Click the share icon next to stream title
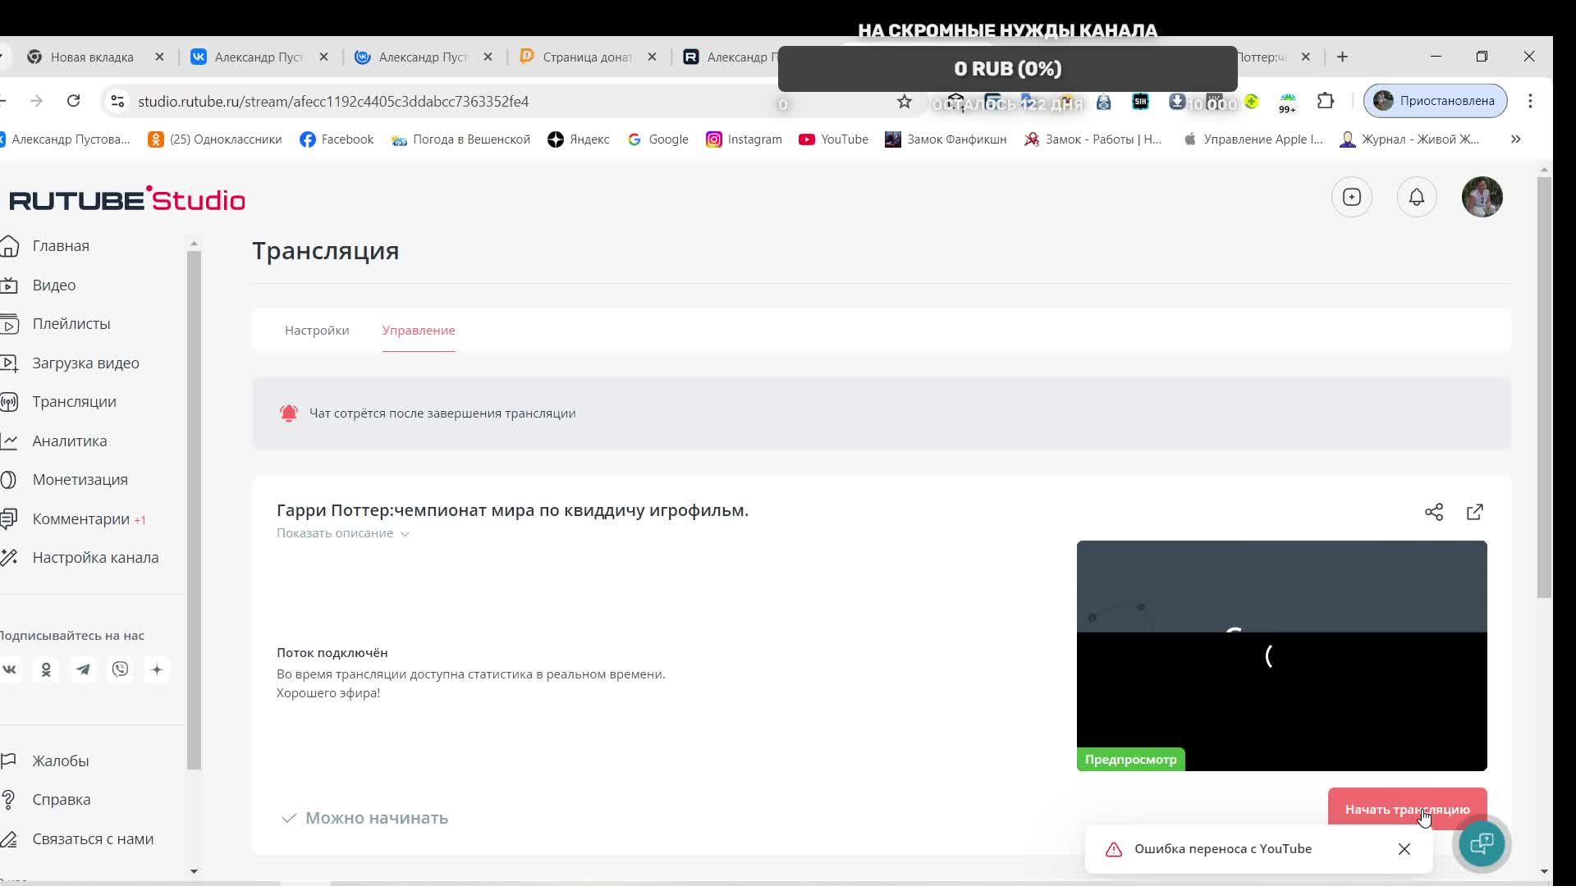1576x886 pixels. [1434, 512]
